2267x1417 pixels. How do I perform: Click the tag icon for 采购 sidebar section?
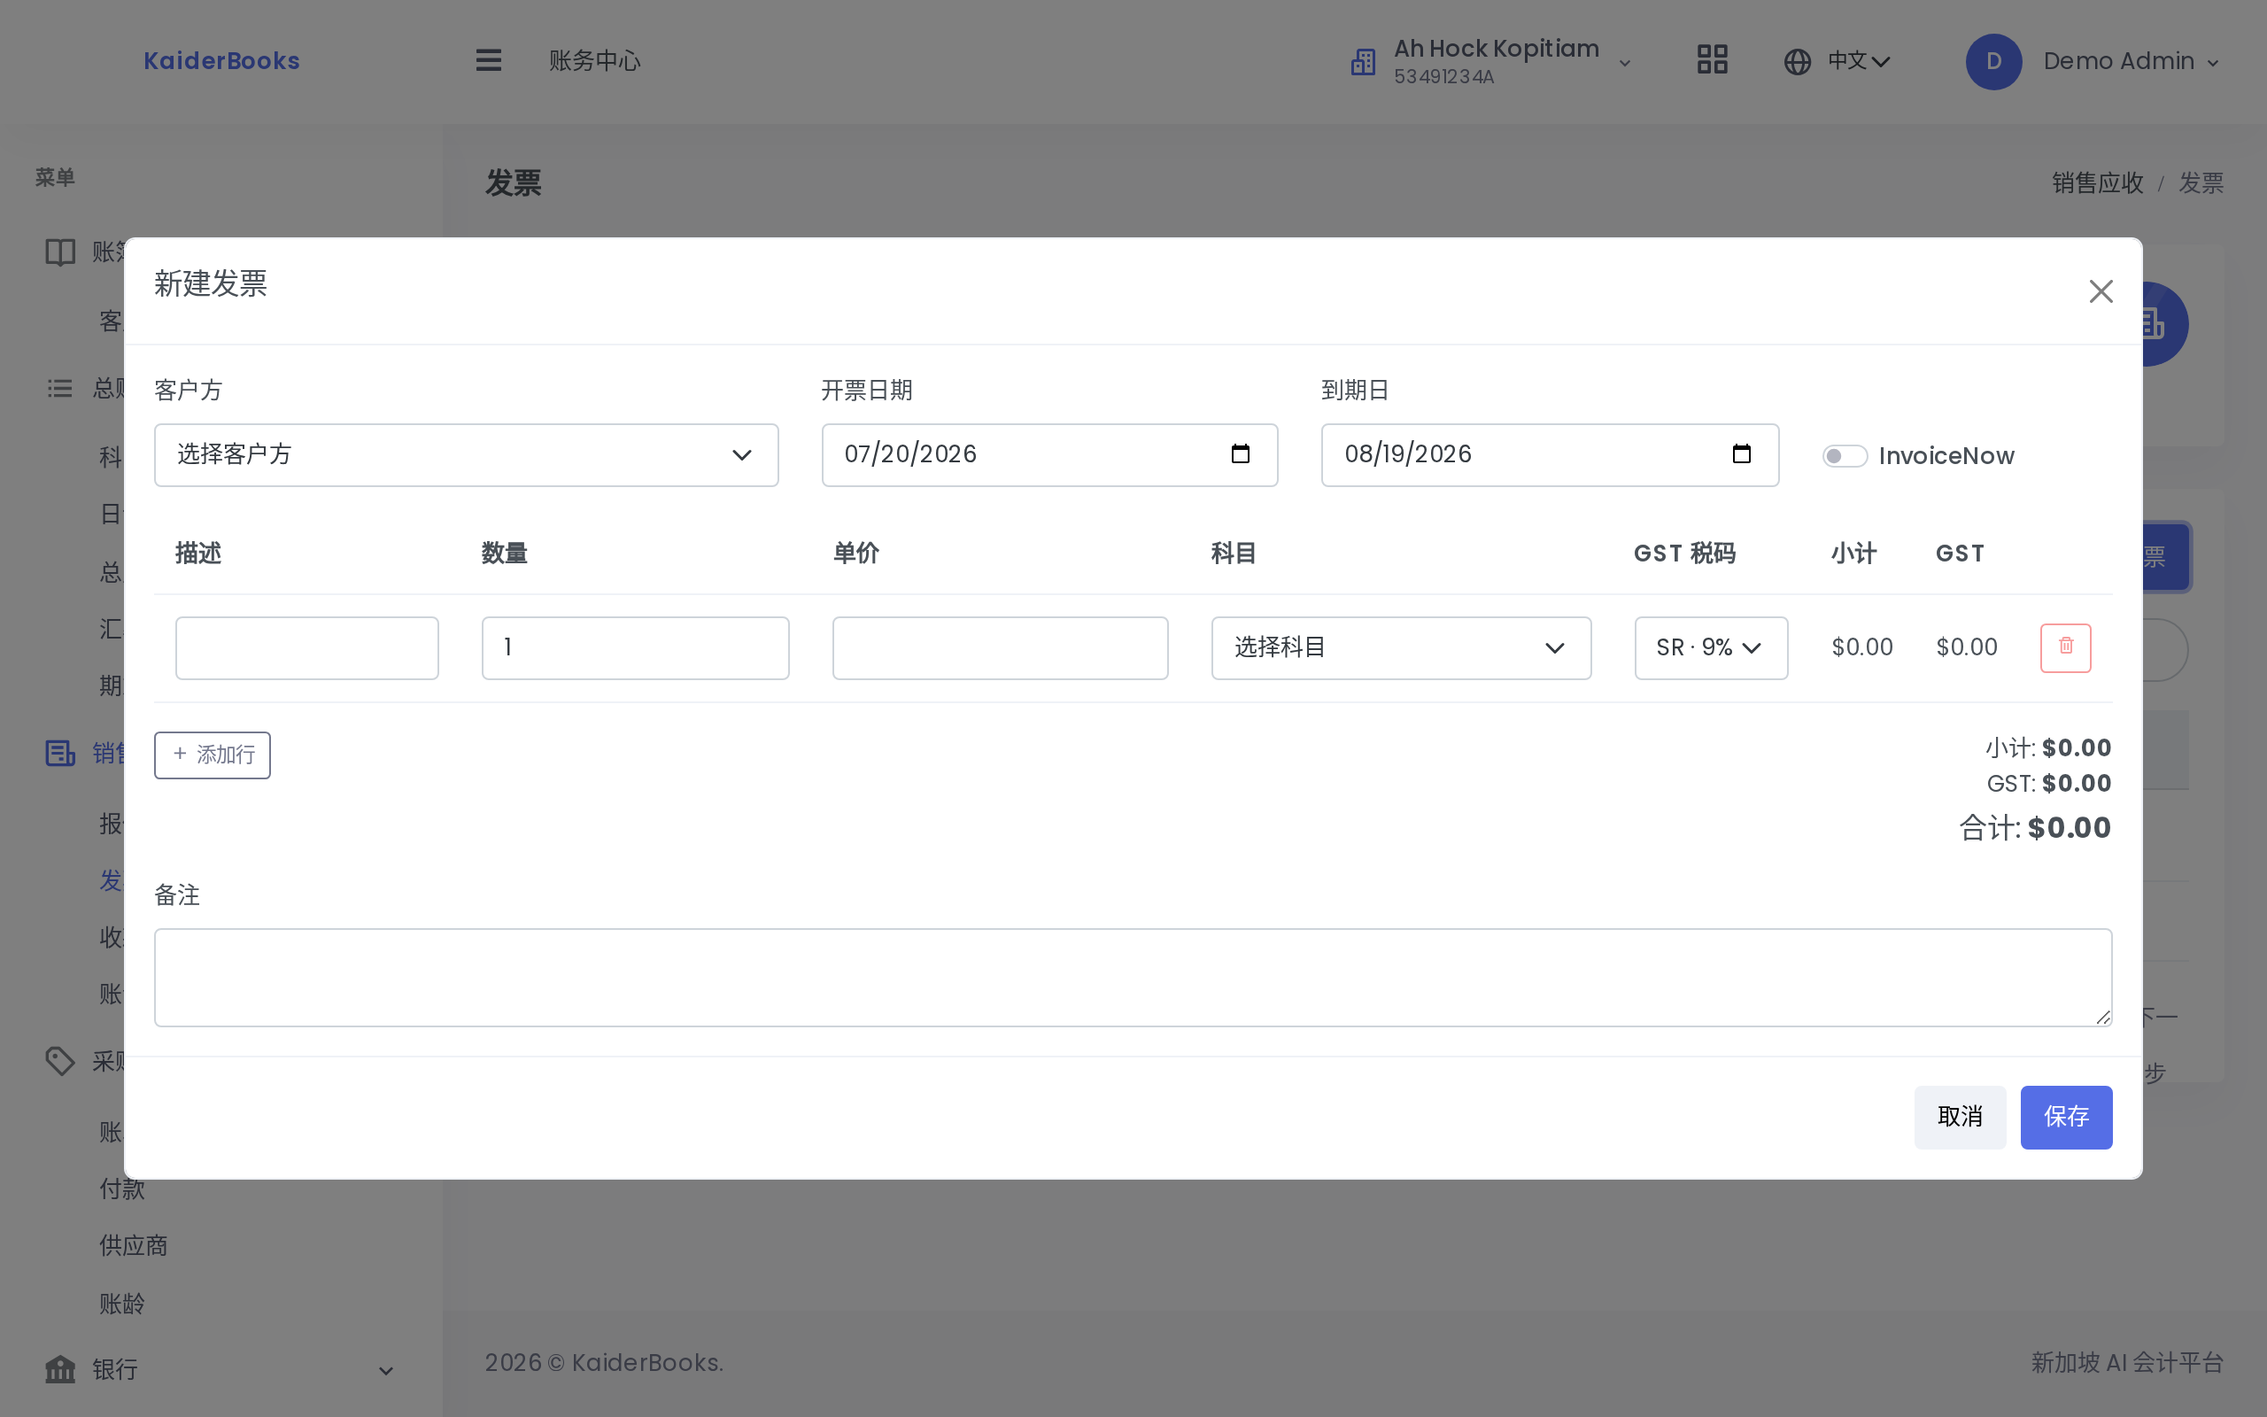click(x=60, y=1061)
